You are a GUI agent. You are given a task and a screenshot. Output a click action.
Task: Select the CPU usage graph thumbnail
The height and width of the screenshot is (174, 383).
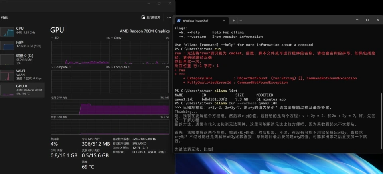click(7, 32)
